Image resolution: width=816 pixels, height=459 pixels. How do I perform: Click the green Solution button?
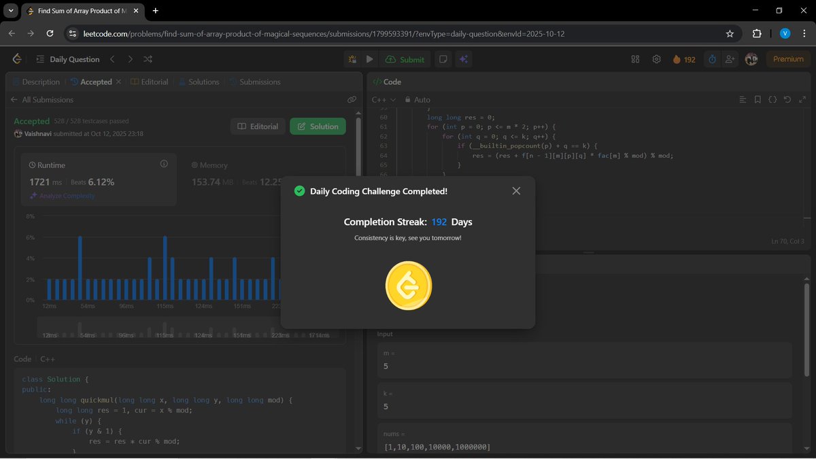[318, 126]
